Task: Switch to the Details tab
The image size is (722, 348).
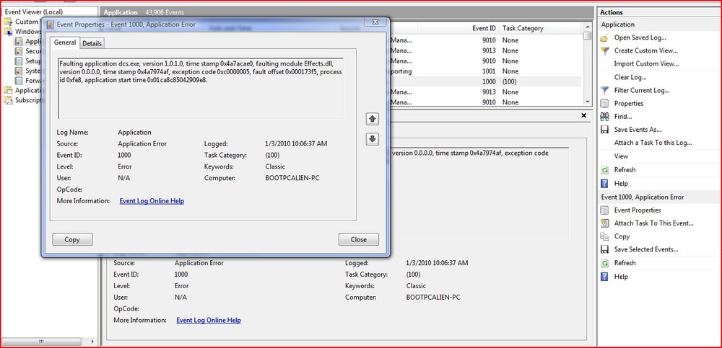Action: coord(92,43)
